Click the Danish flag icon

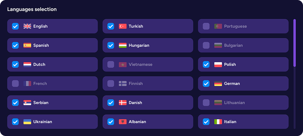[123, 103]
